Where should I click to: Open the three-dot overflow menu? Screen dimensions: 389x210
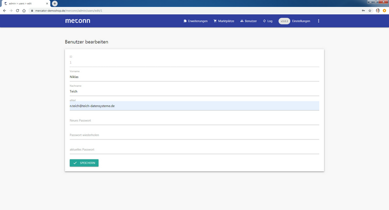(x=318, y=21)
